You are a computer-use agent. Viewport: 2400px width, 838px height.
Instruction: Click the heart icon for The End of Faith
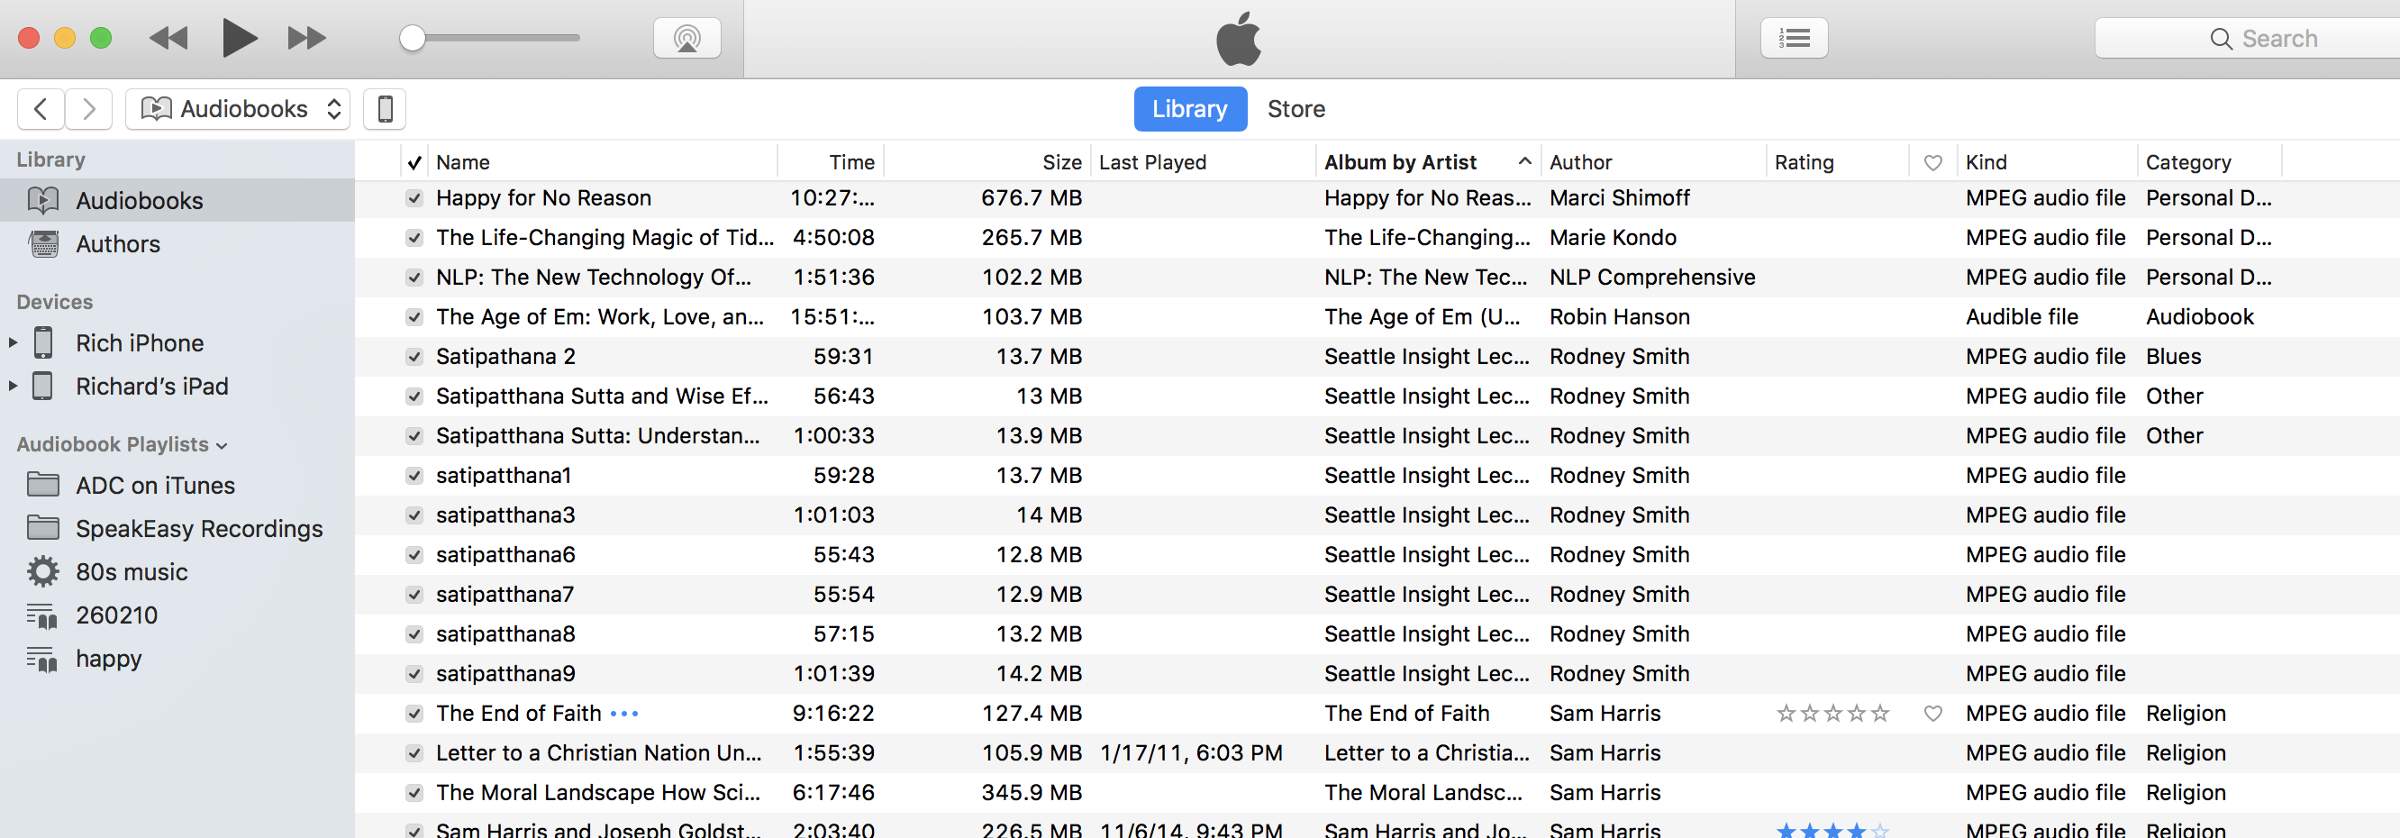pos(1932,713)
